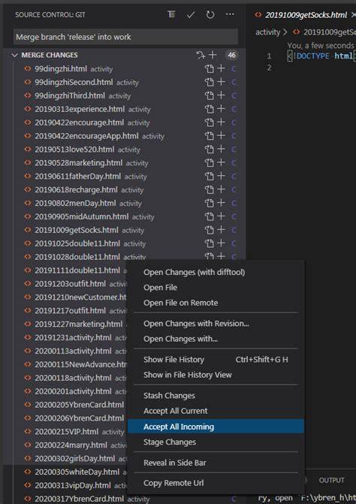The width and height of the screenshot is (356, 504).
Task: Switch to 20191009getSocks.html editor tab
Action: tap(305, 15)
